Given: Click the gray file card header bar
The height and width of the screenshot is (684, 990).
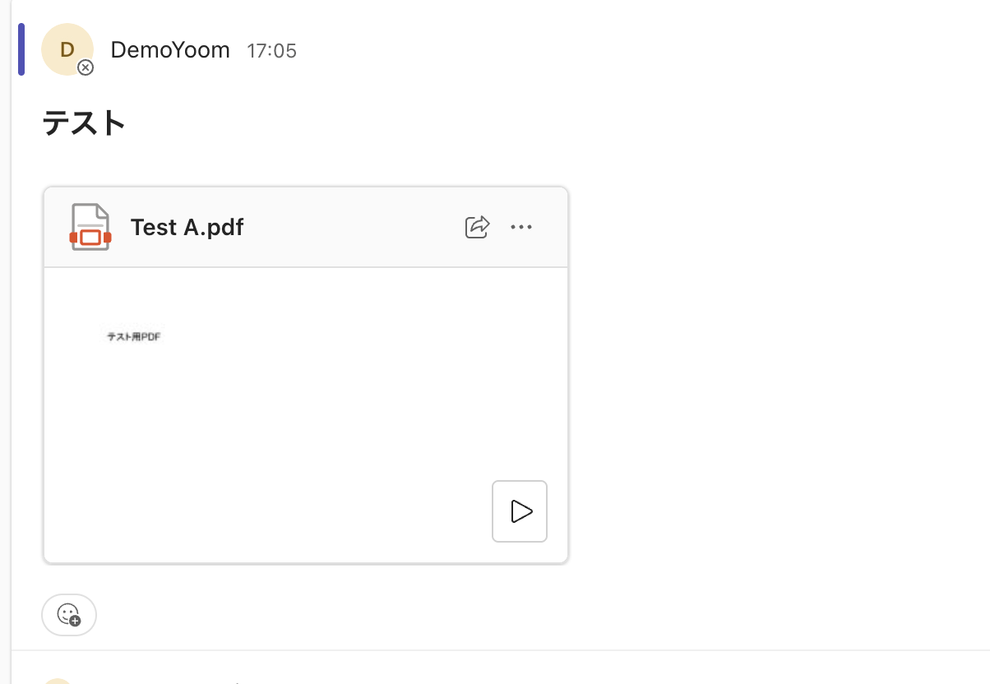Looking at the screenshot, I should 306,228.
